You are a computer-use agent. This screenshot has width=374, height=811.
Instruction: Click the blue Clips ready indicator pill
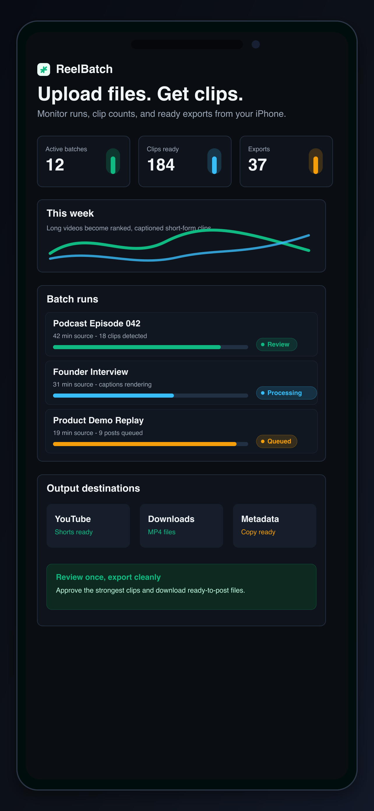click(x=214, y=161)
